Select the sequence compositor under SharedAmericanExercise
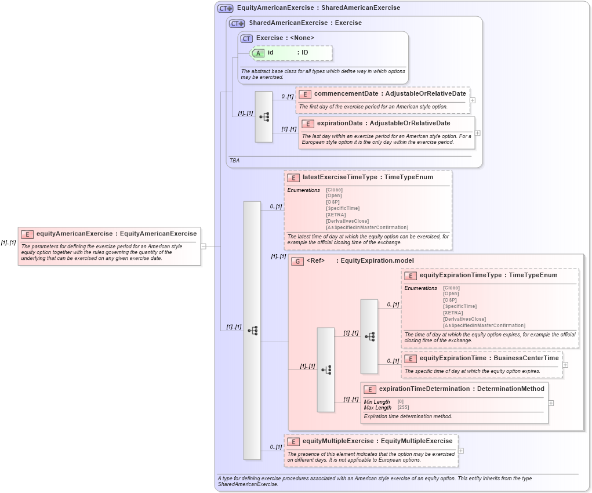Image resolution: width=592 pixels, height=493 pixels. (x=264, y=116)
